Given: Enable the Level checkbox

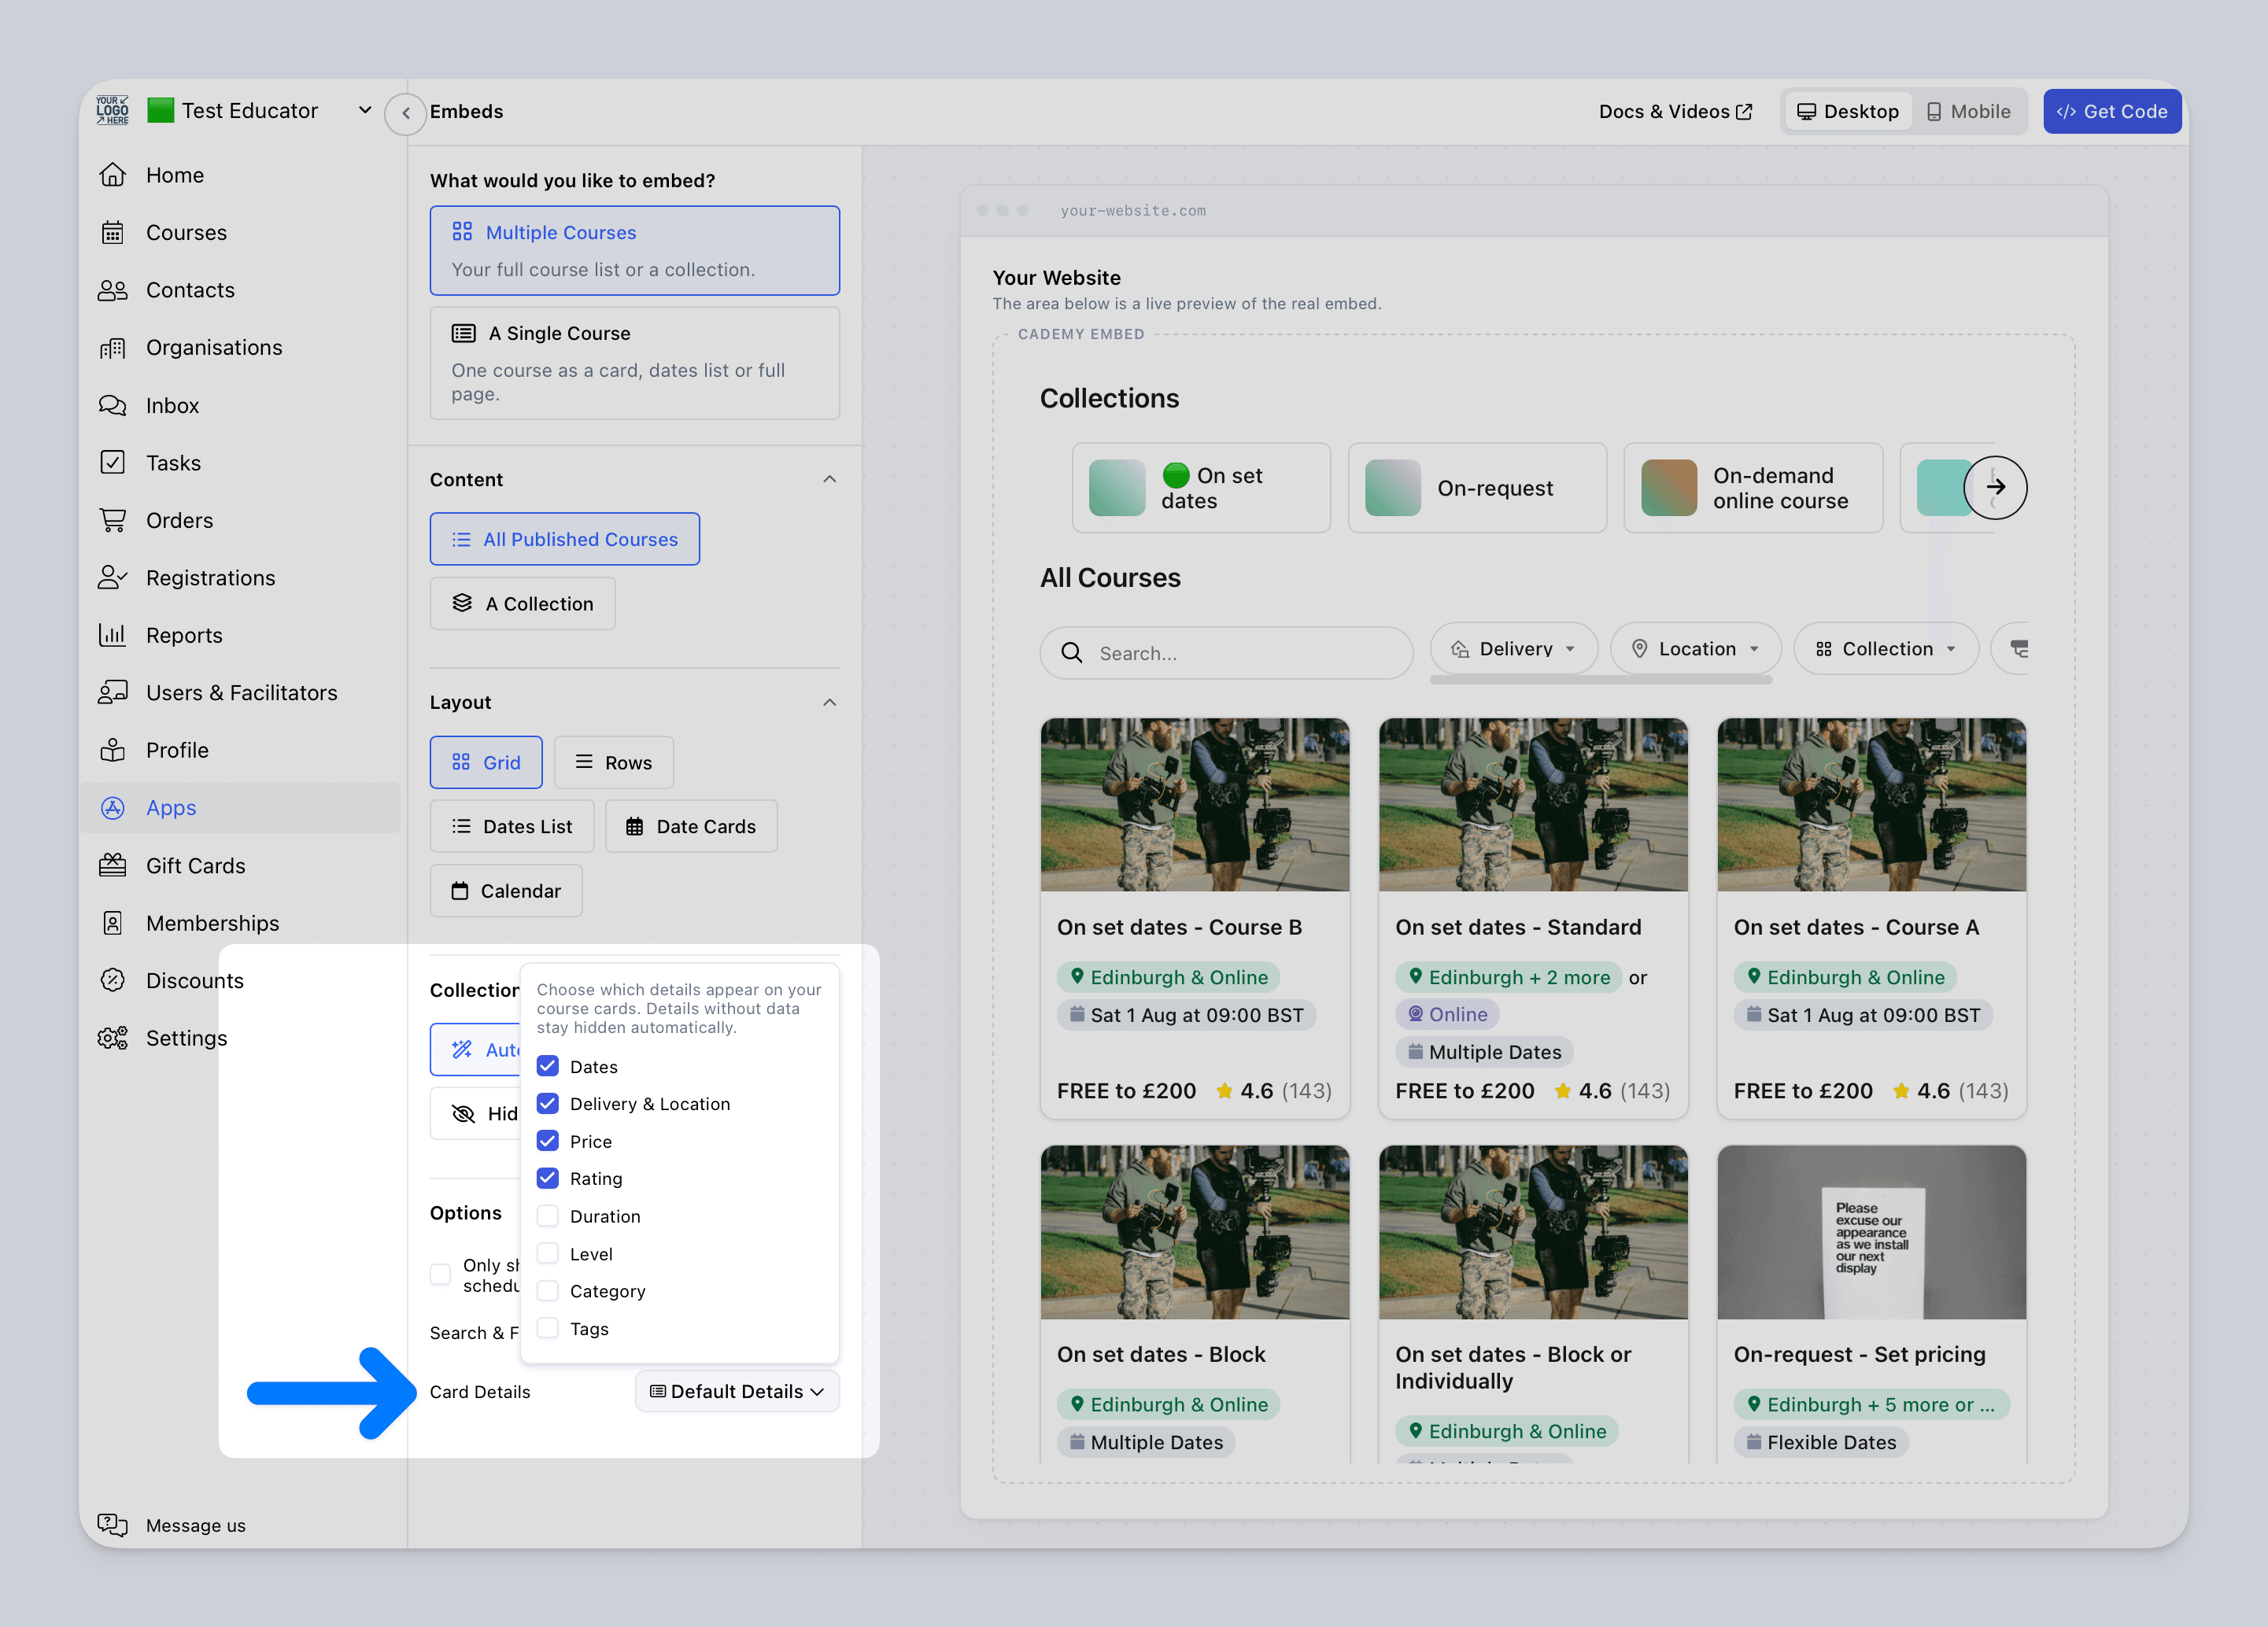Looking at the screenshot, I should click(548, 1253).
